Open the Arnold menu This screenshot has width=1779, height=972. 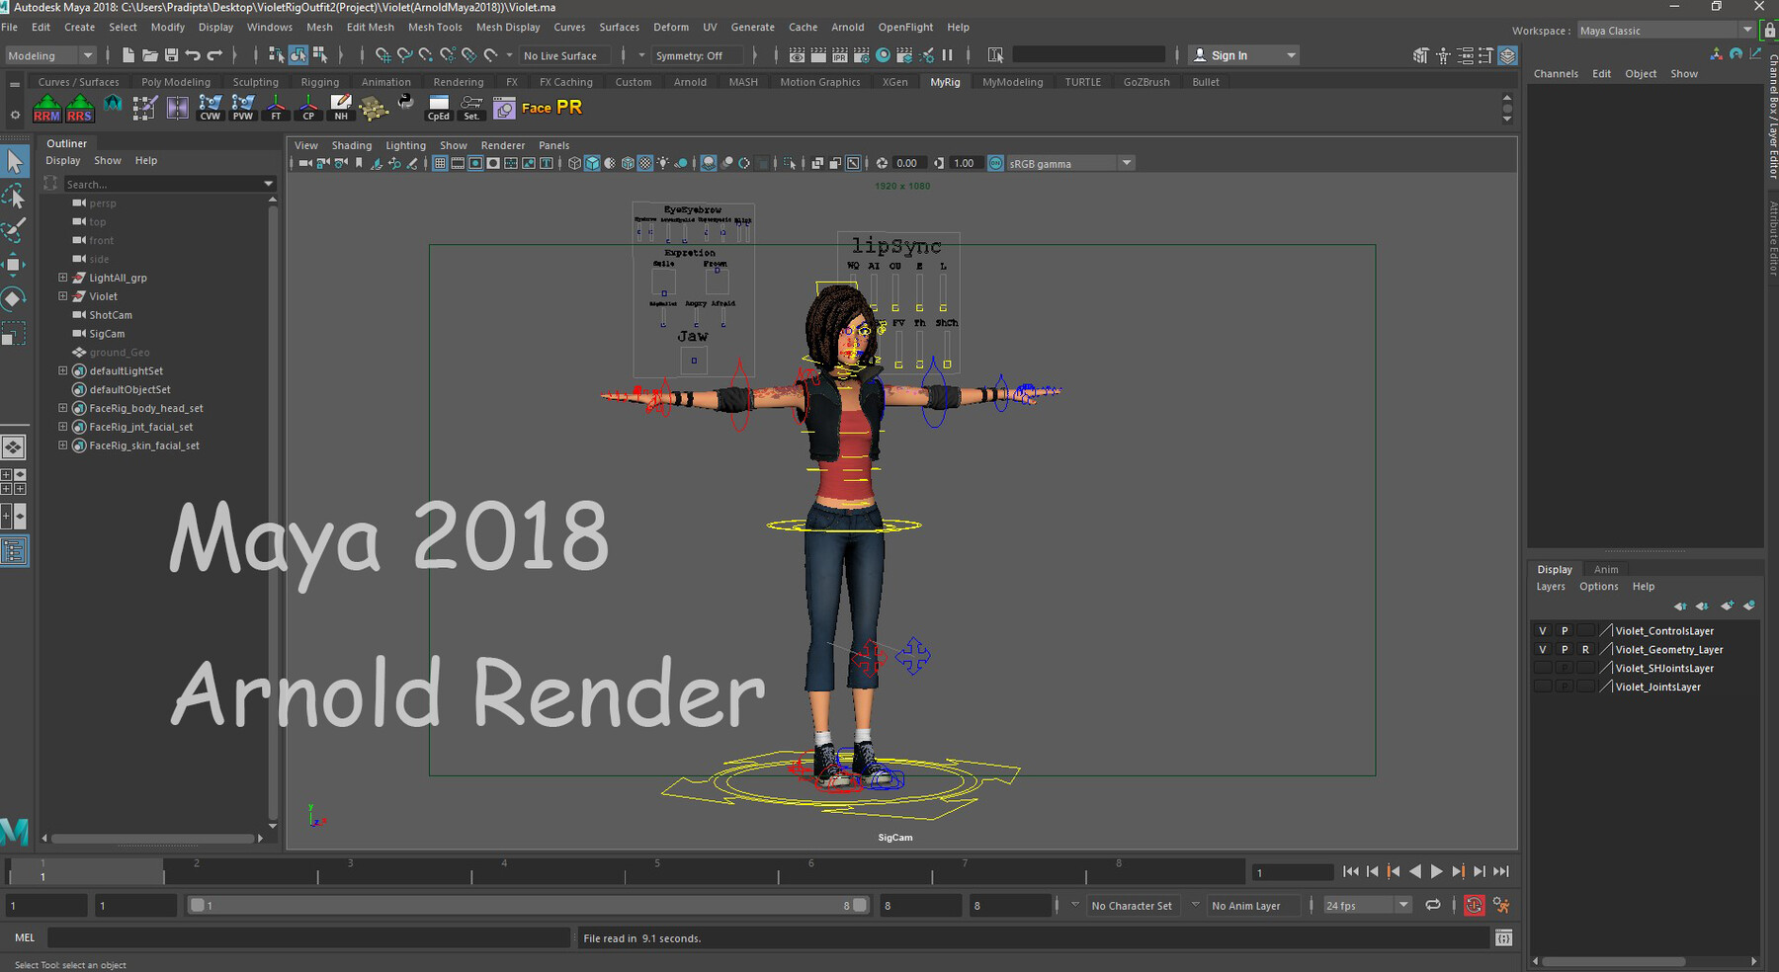tap(847, 27)
